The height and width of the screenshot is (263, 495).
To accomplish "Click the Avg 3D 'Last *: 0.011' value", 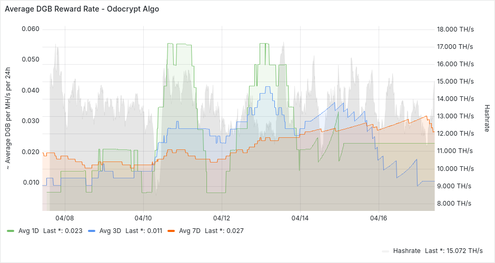I will [x=143, y=231].
